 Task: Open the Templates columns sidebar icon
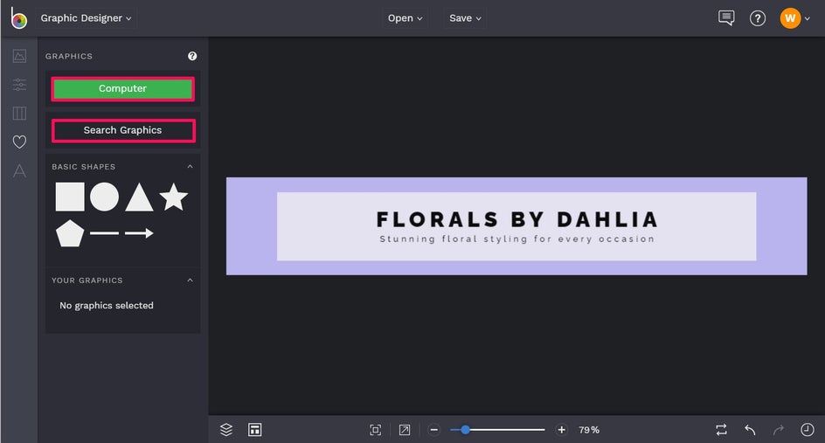19,113
